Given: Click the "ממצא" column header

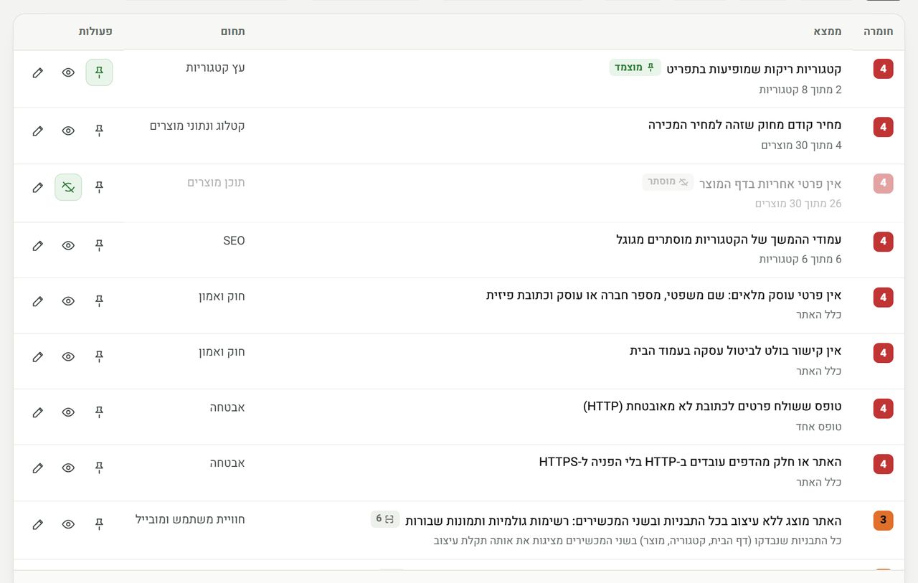Looking at the screenshot, I should coord(827,32).
